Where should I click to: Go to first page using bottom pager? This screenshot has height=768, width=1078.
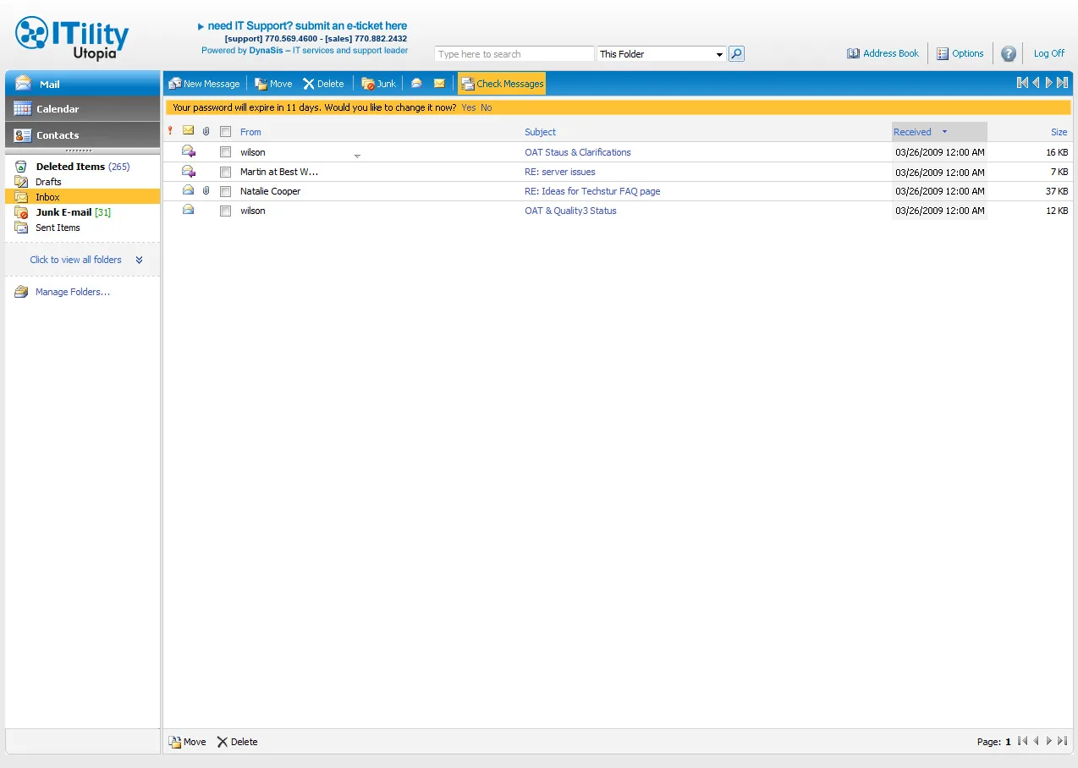tap(1022, 741)
